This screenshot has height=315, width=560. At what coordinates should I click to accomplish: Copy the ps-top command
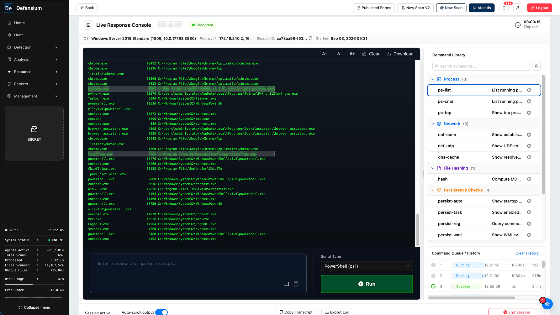pos(529,113)
